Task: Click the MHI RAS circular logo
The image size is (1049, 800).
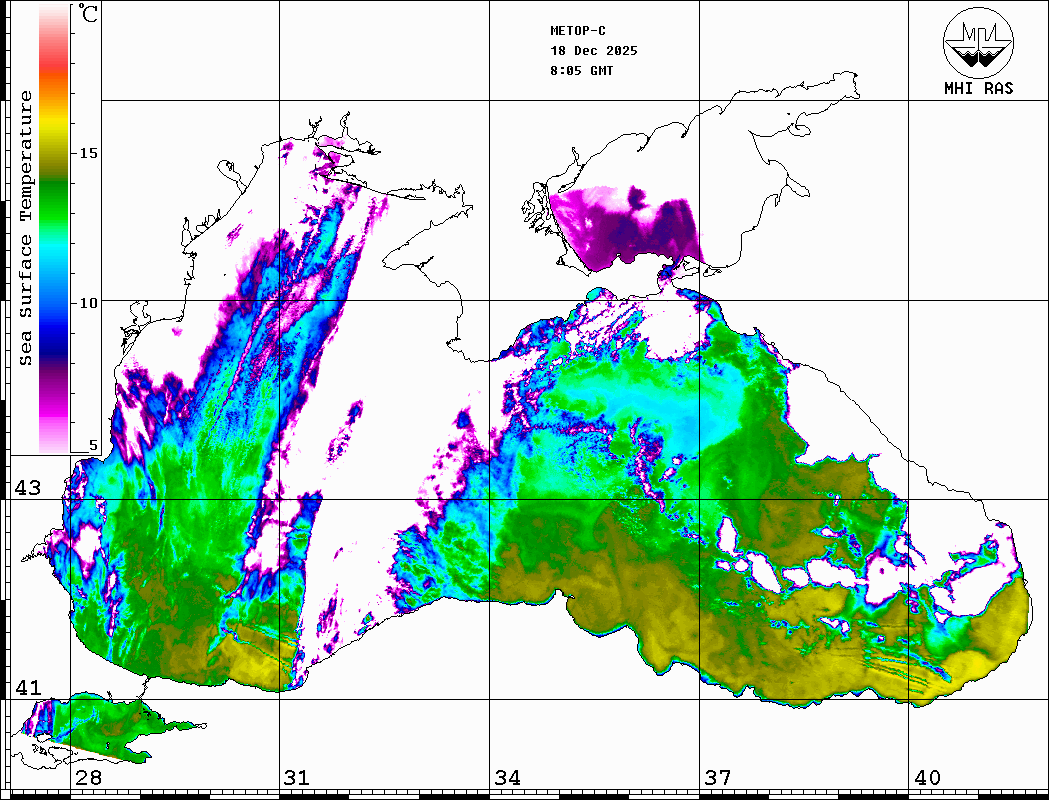Action: coord(978,41)
